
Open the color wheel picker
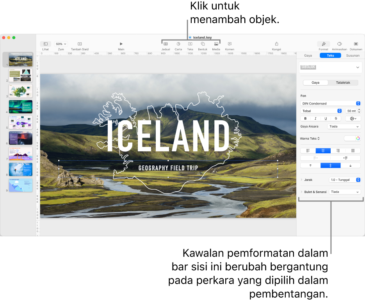click(x=358, y=139)
